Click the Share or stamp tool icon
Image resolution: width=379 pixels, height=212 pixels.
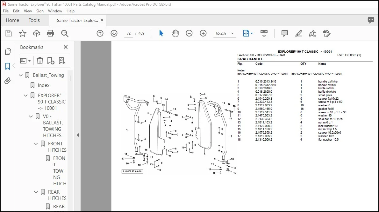tap(326, 33)
